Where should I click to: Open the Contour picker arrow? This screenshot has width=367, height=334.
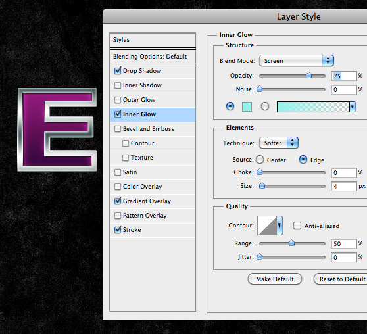click(280, 226)
